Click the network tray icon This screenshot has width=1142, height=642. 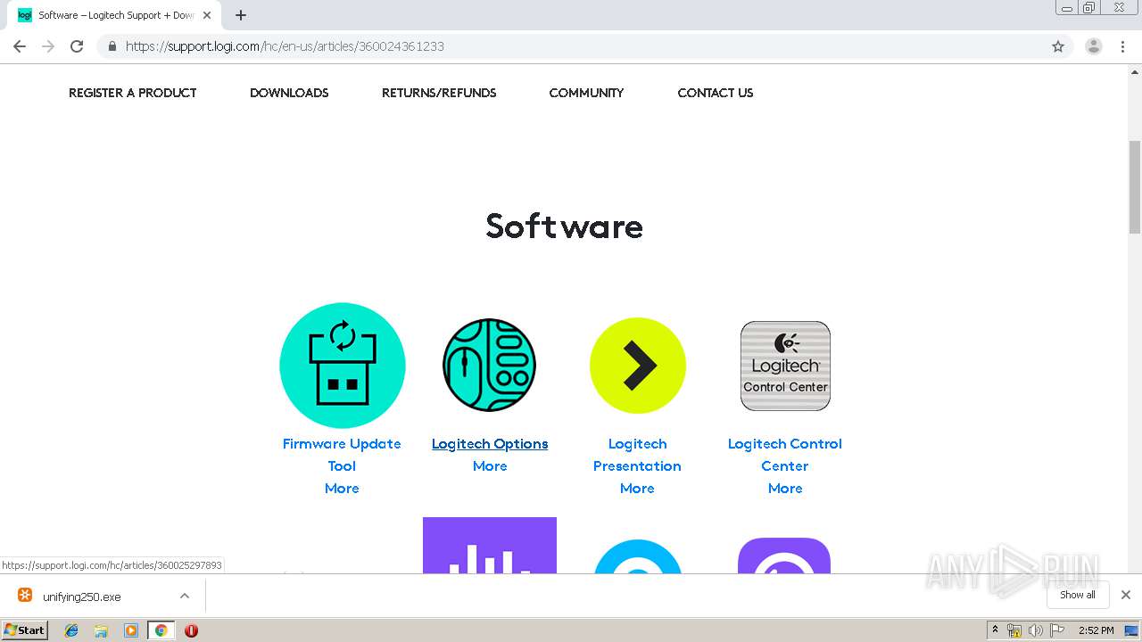click(1014, 630)
